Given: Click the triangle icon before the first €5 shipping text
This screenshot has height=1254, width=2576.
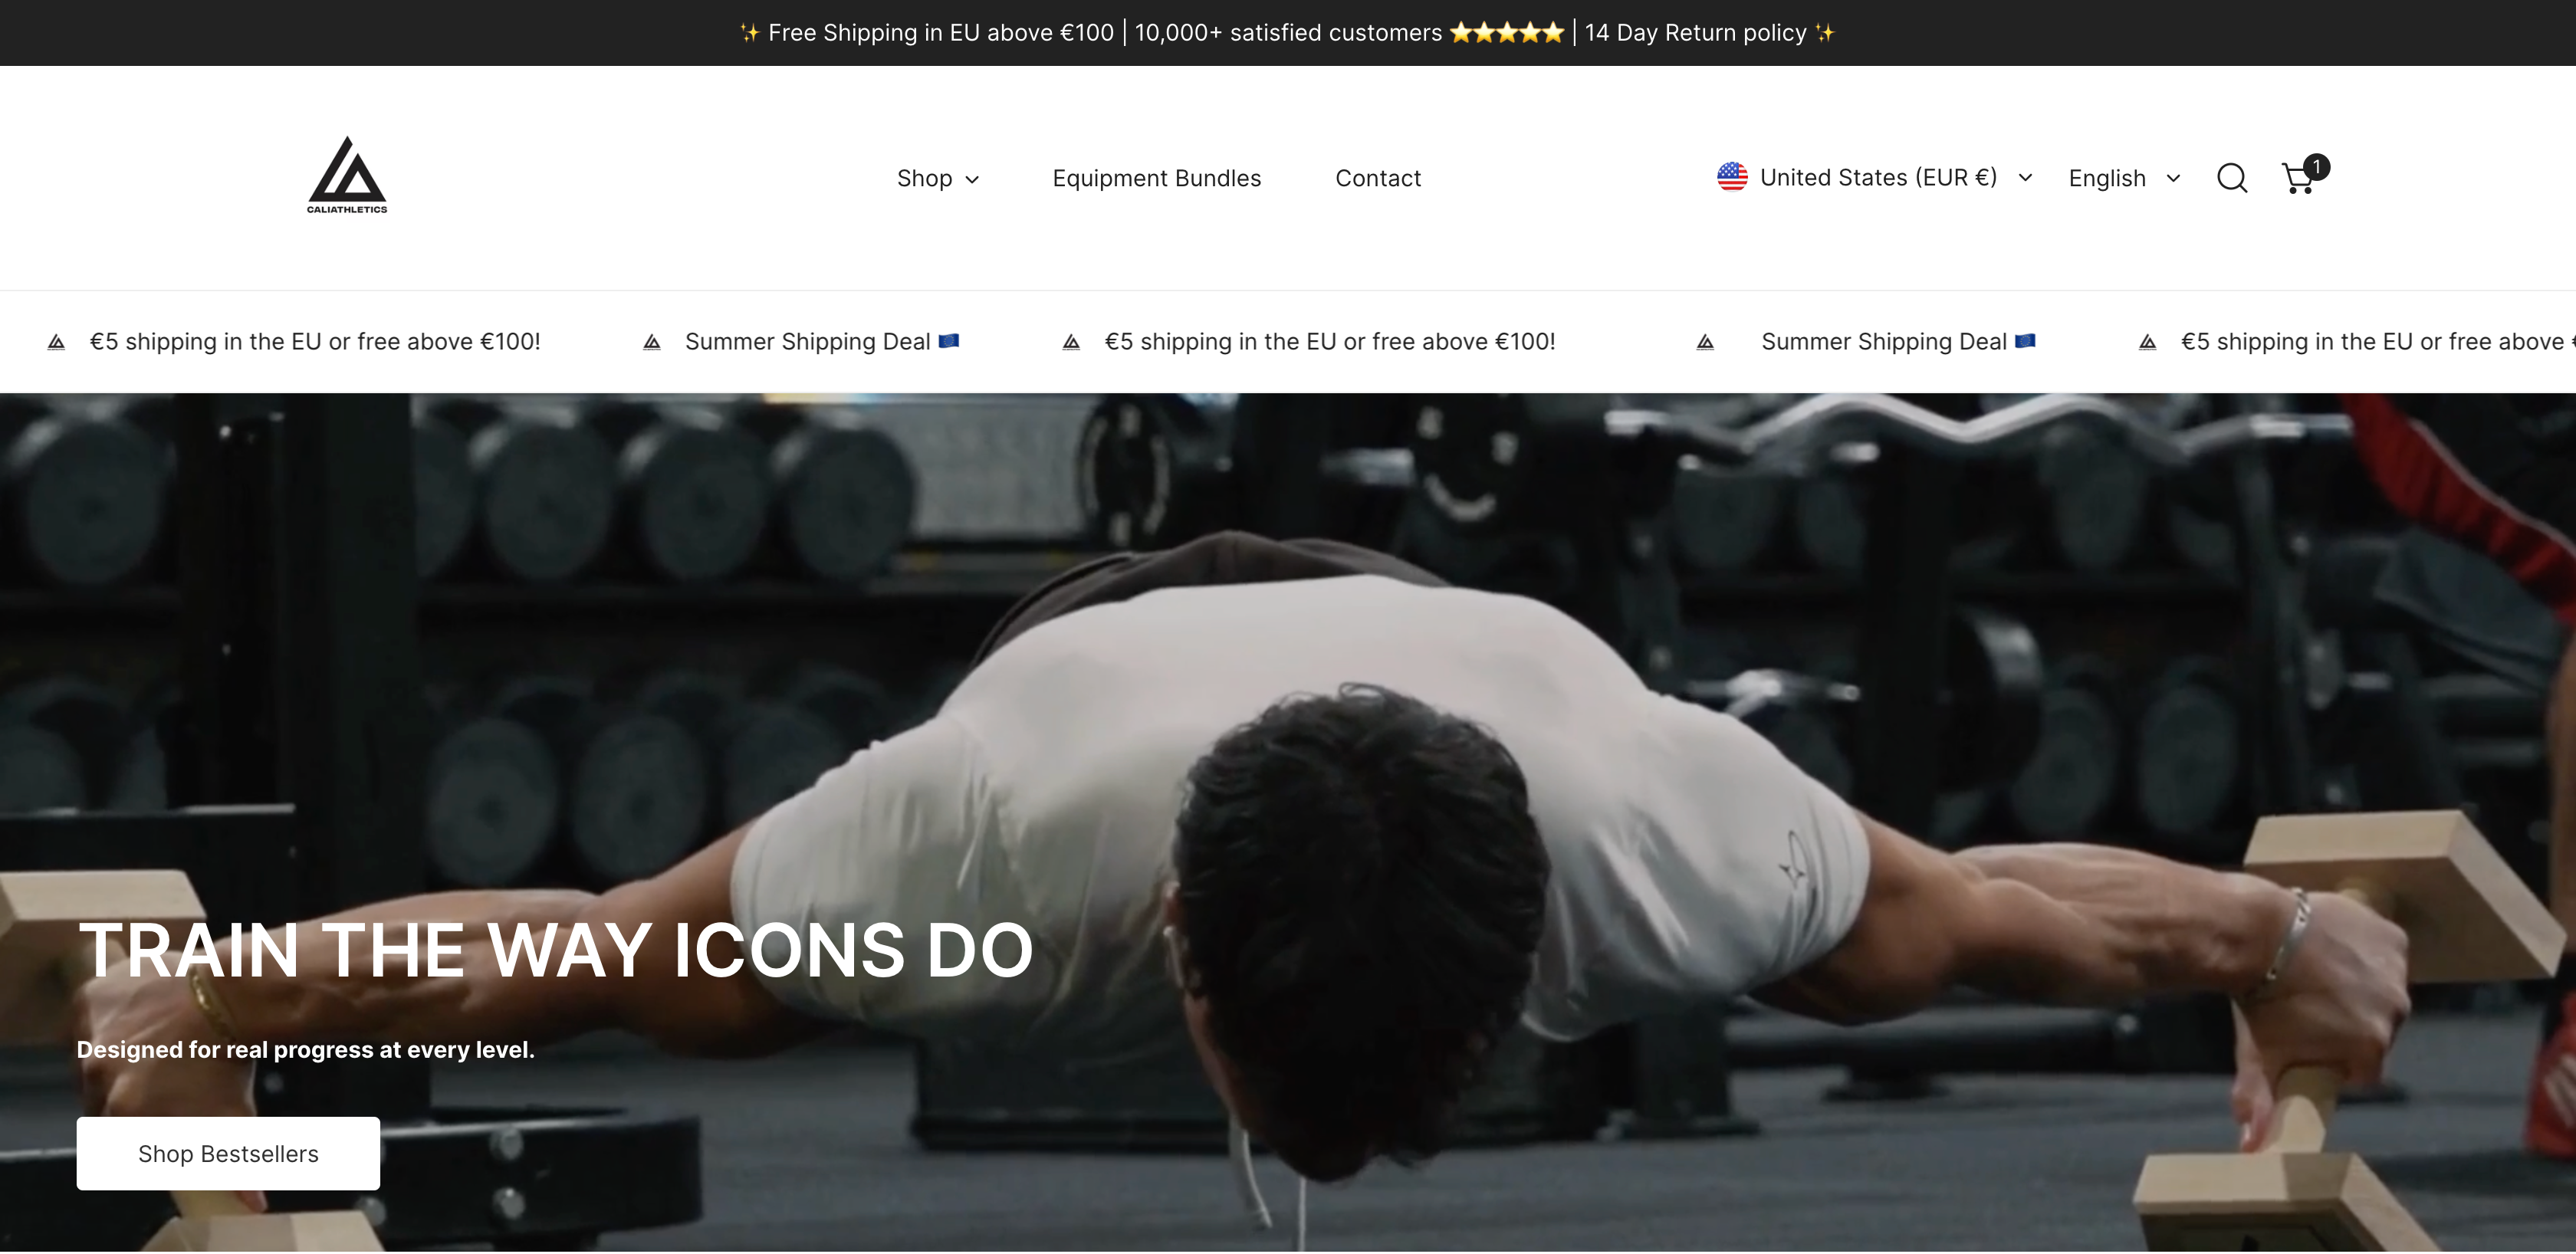Looking at the screenshot, I should [57, 342].
